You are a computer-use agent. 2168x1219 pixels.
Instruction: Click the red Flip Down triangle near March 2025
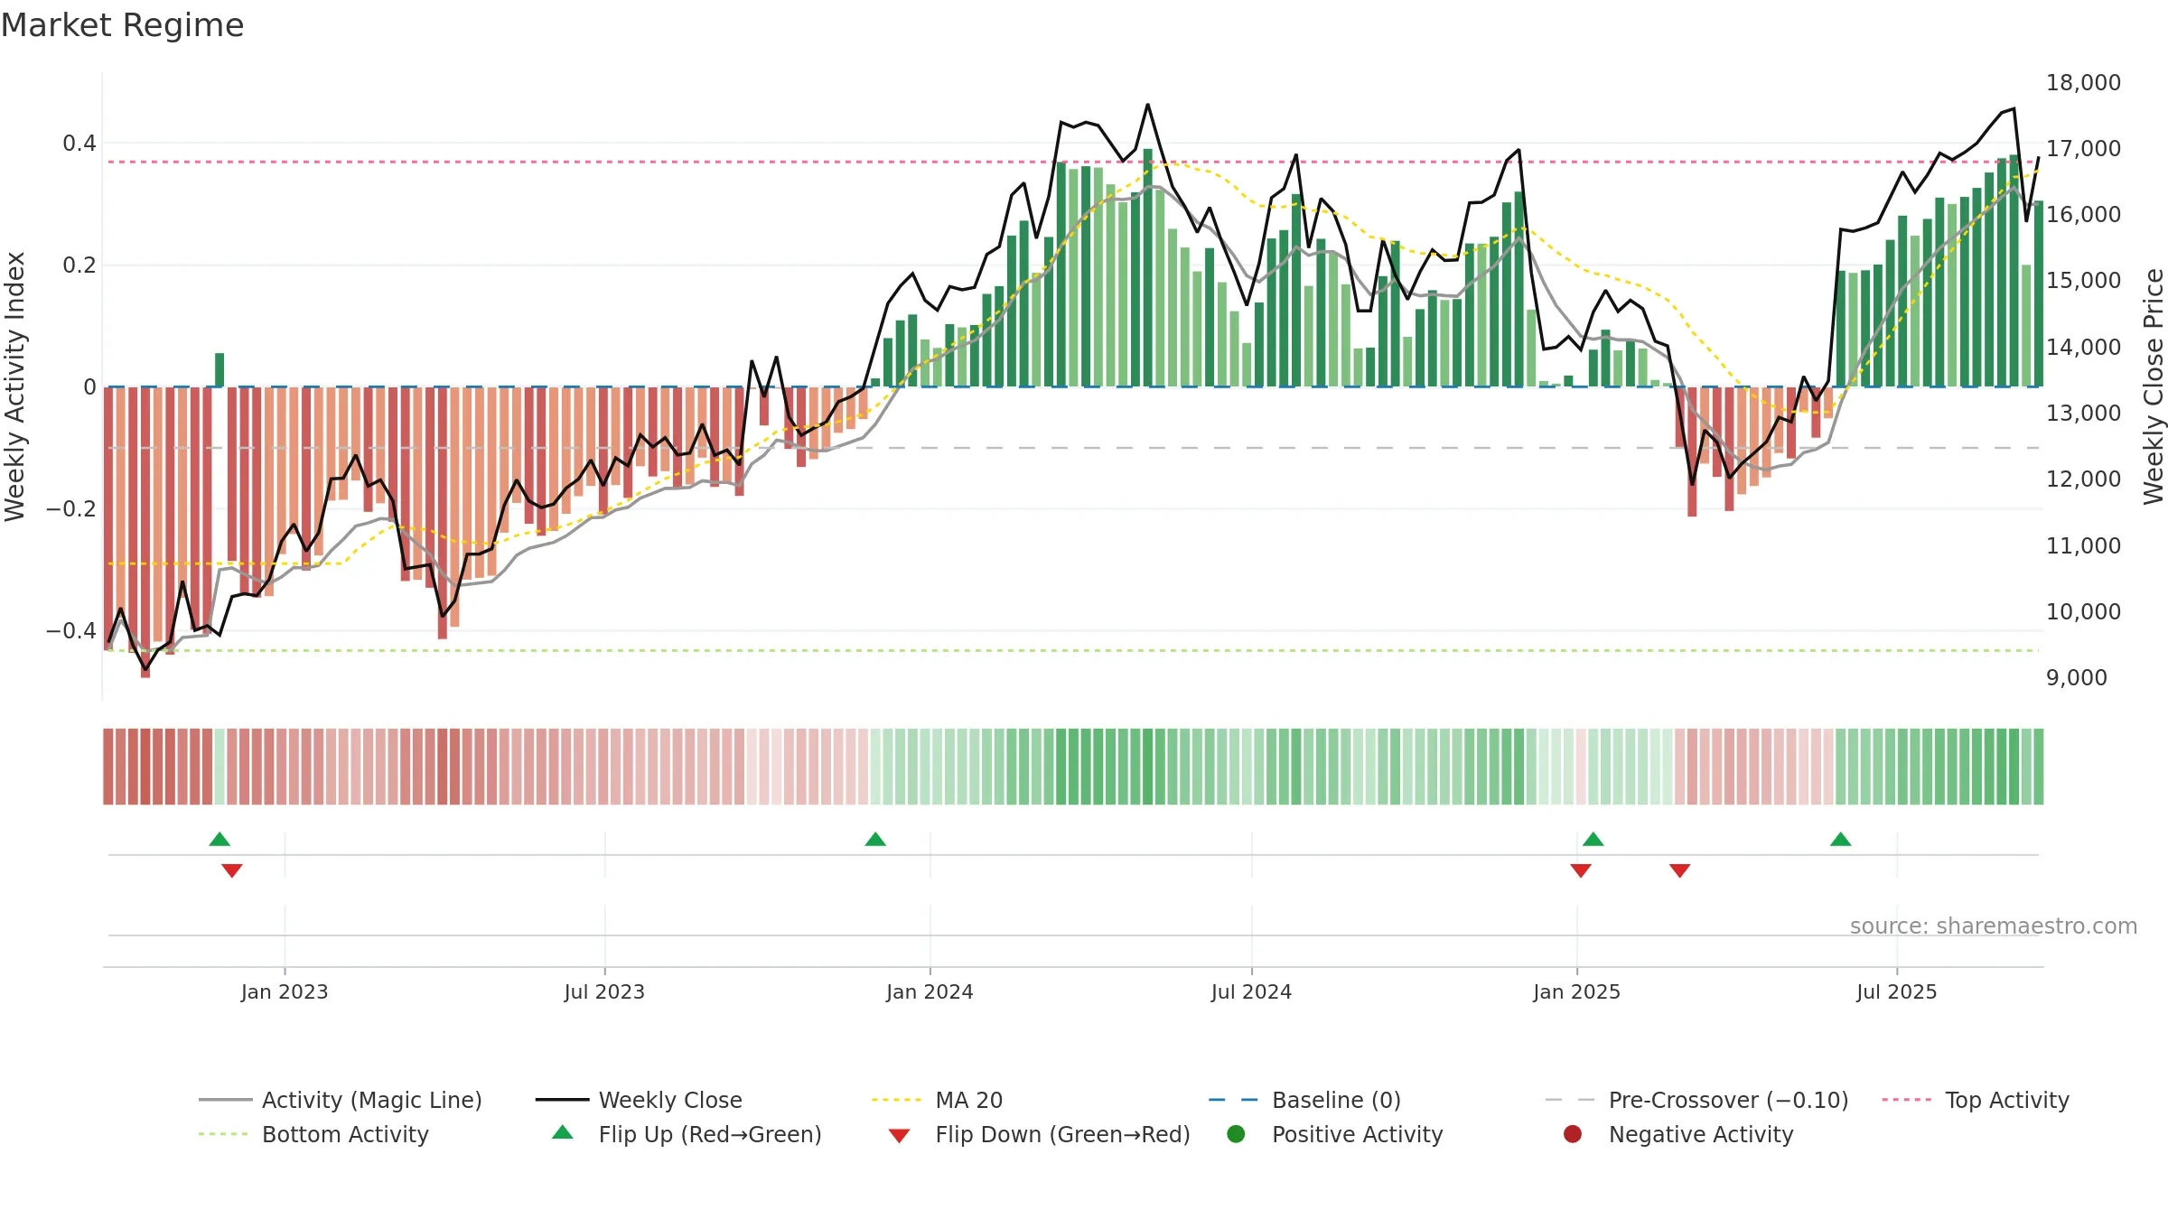[x=1680, y=870]
